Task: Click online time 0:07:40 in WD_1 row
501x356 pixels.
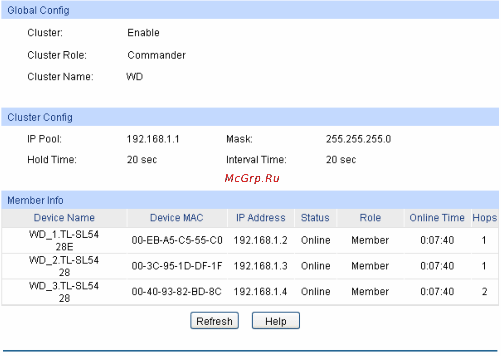Action: [x=437, y=240]
